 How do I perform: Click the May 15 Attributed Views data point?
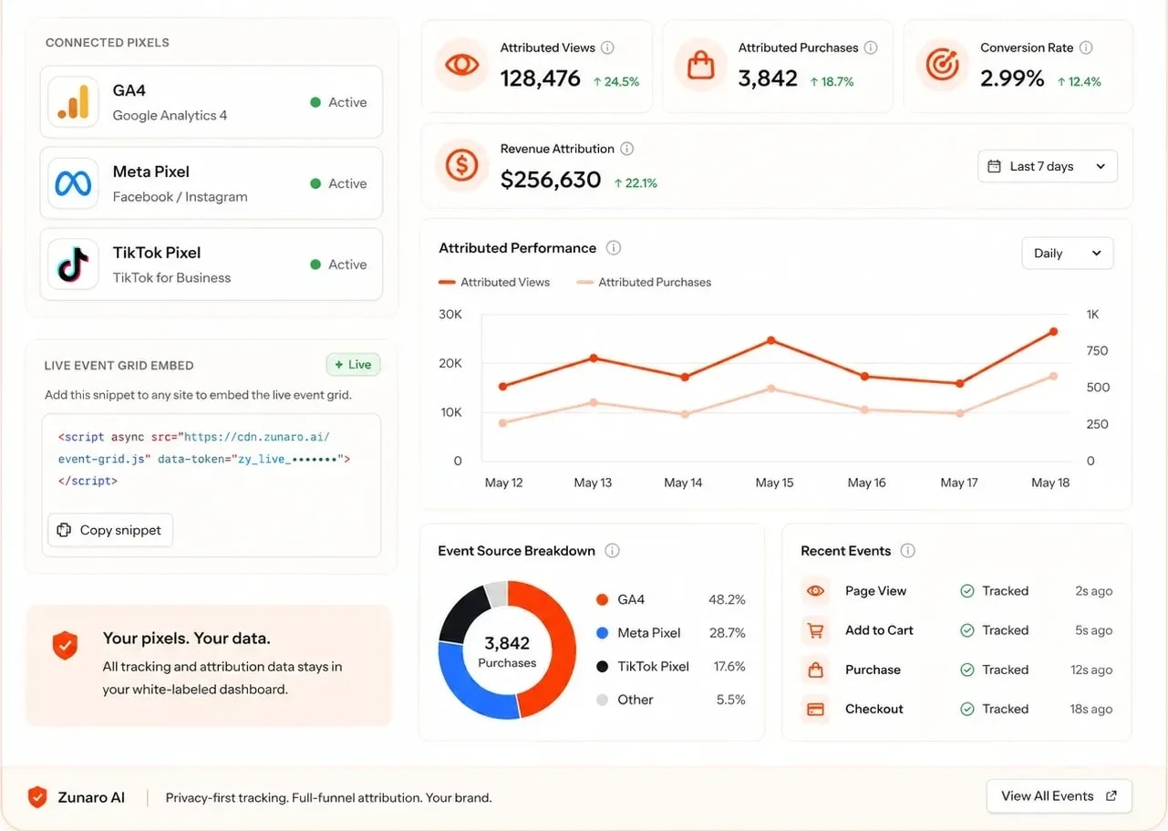point(771,340)
